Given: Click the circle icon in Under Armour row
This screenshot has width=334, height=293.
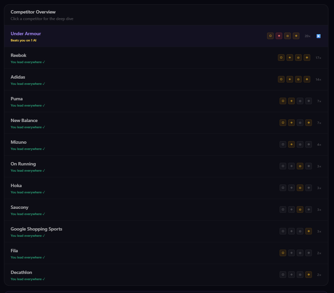Looking at the screenshot, I should coord(288,36).
